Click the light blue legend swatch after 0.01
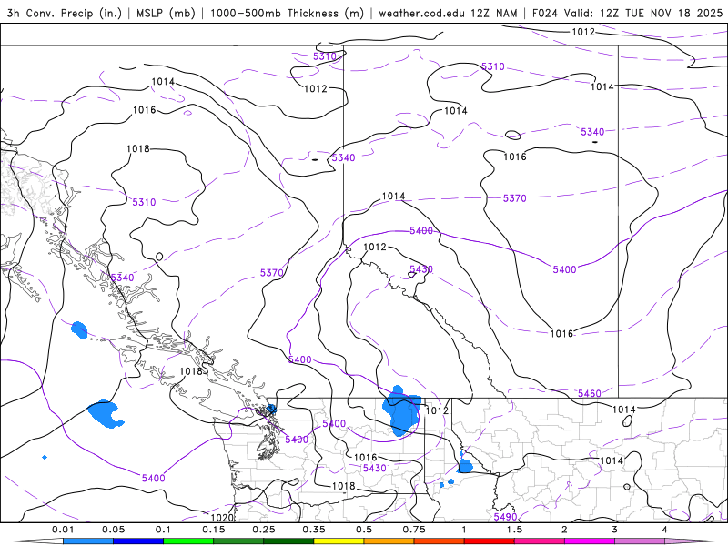This screenshot has width=728, height=546. 88,541
